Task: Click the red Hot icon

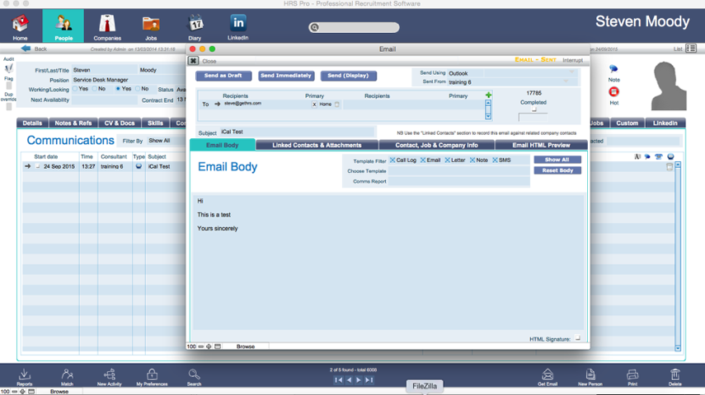Action: coord(613,92)
